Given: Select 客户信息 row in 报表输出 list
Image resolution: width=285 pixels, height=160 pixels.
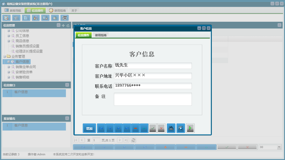Looking at the screenshot, I should (34, 127).
